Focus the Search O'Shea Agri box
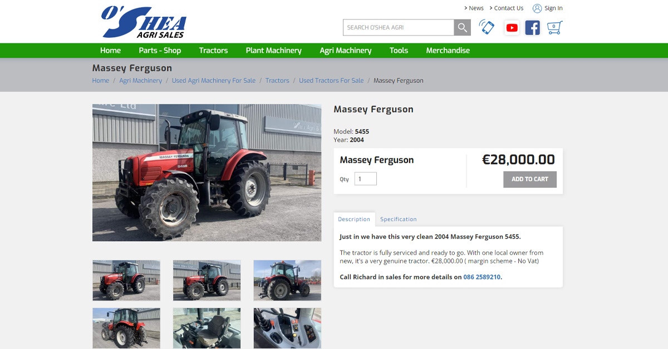Screen dimensions: 668x349 pos(399,27)
